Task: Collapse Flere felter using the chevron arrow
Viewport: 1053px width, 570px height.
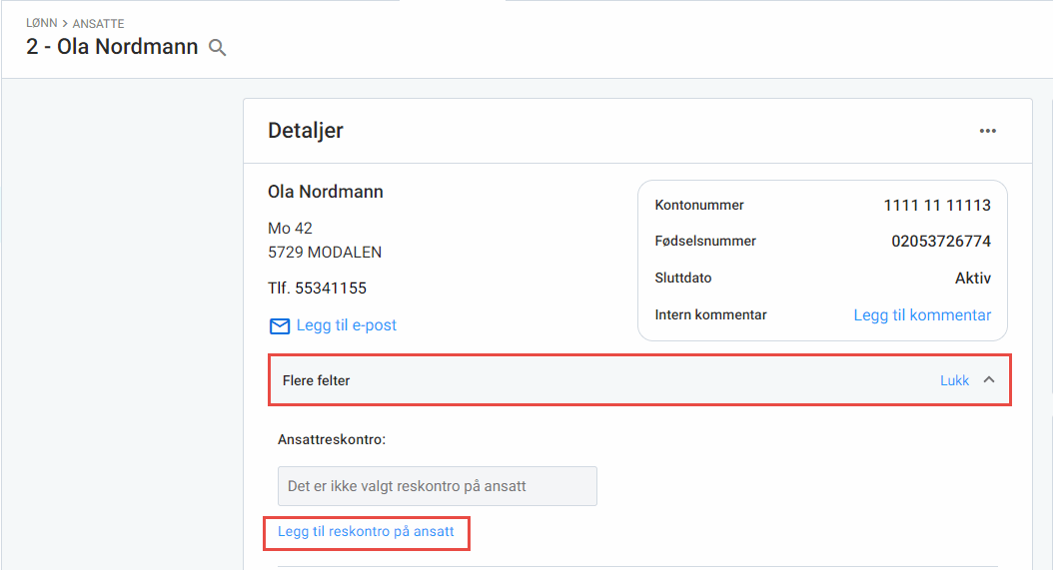Action: [989, 380]
